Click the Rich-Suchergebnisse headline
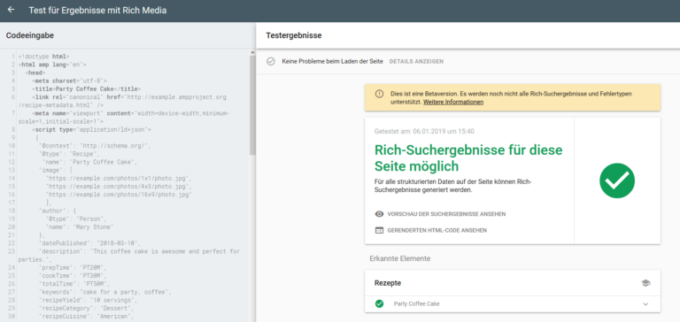The width and height of the screenshot is (680, 322). coord(468,158)
